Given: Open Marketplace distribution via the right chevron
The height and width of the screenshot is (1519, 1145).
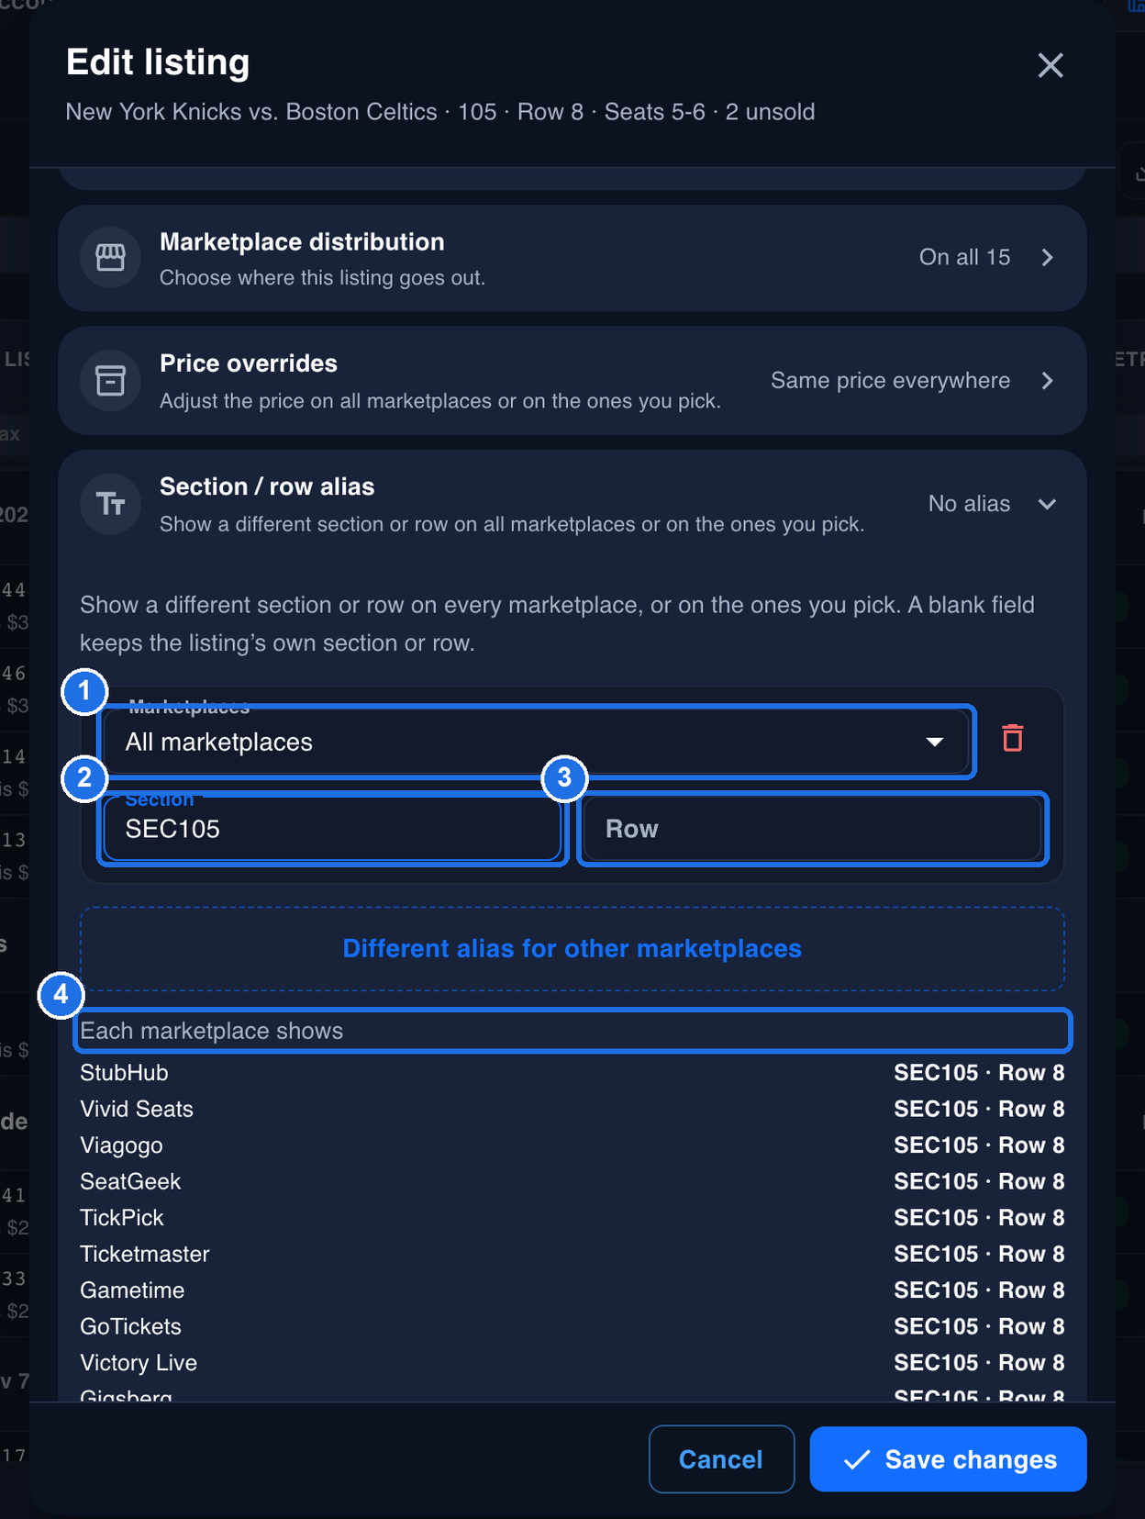Looking at the screenshot, I should [1047, 258].
